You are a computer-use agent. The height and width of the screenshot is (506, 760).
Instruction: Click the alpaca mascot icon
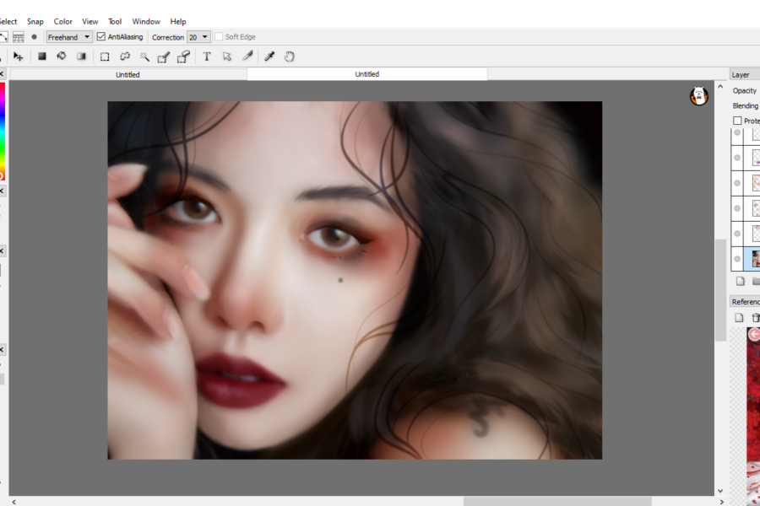pos(699,95)
